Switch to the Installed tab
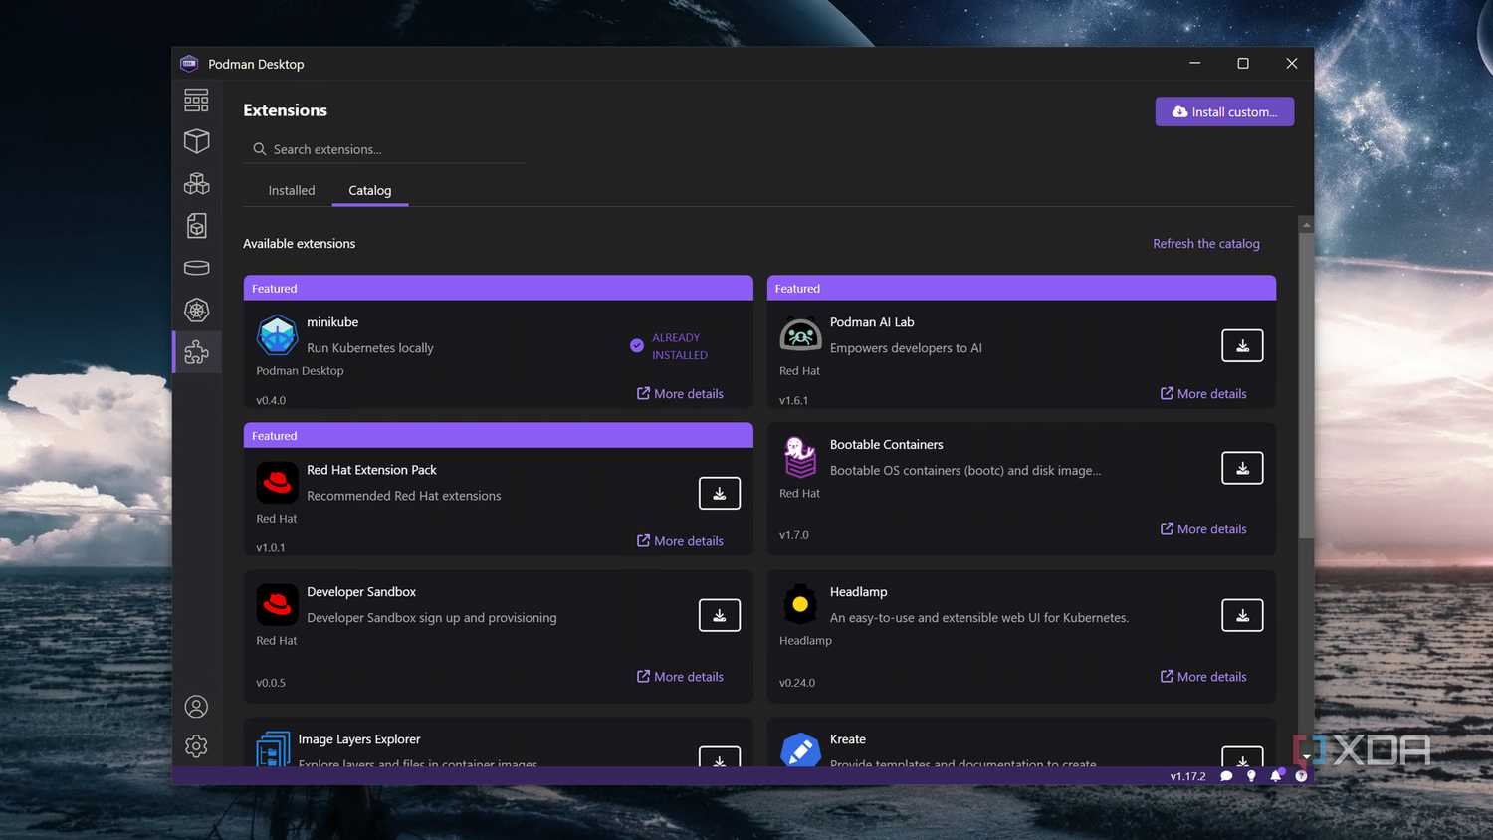1493x840 pixels. point(292,190)
